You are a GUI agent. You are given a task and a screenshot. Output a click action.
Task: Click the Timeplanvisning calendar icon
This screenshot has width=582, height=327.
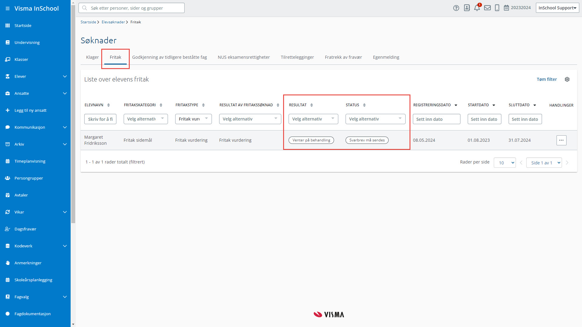[x=8, y=161]
